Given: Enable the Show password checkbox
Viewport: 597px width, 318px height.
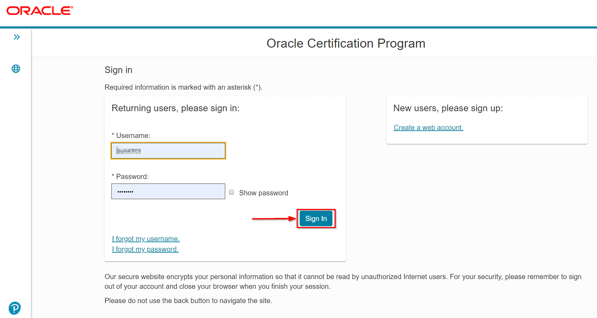Looking at the screenshot, I should coord(231,192).
